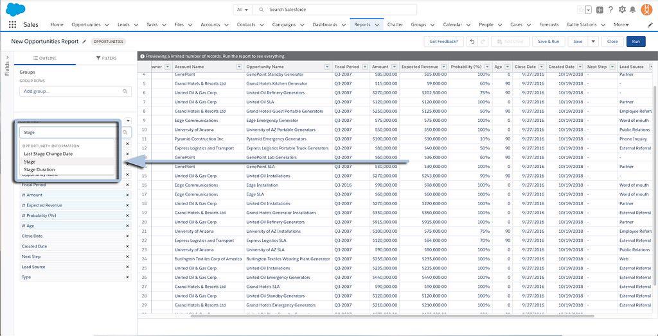658x336 pixels.
Task: Click the Got Feedback? button
Action: [x=443, y=41]
